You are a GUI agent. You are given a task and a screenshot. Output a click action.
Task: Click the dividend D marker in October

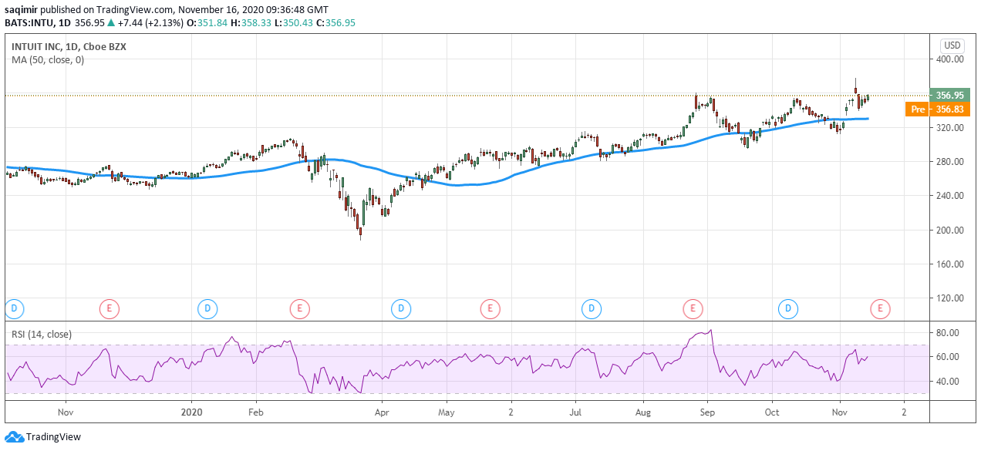pyautogui.click(x=788, y=309)
